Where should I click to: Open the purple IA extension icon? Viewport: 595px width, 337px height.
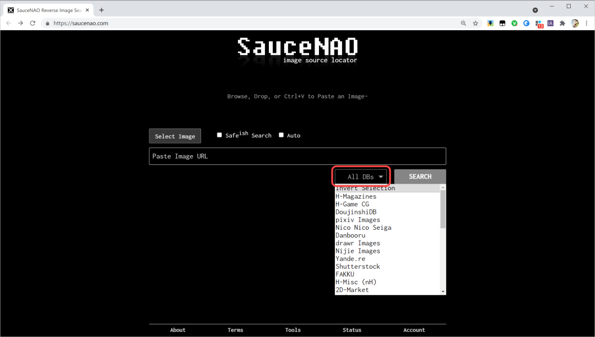[x=550, y=23]
